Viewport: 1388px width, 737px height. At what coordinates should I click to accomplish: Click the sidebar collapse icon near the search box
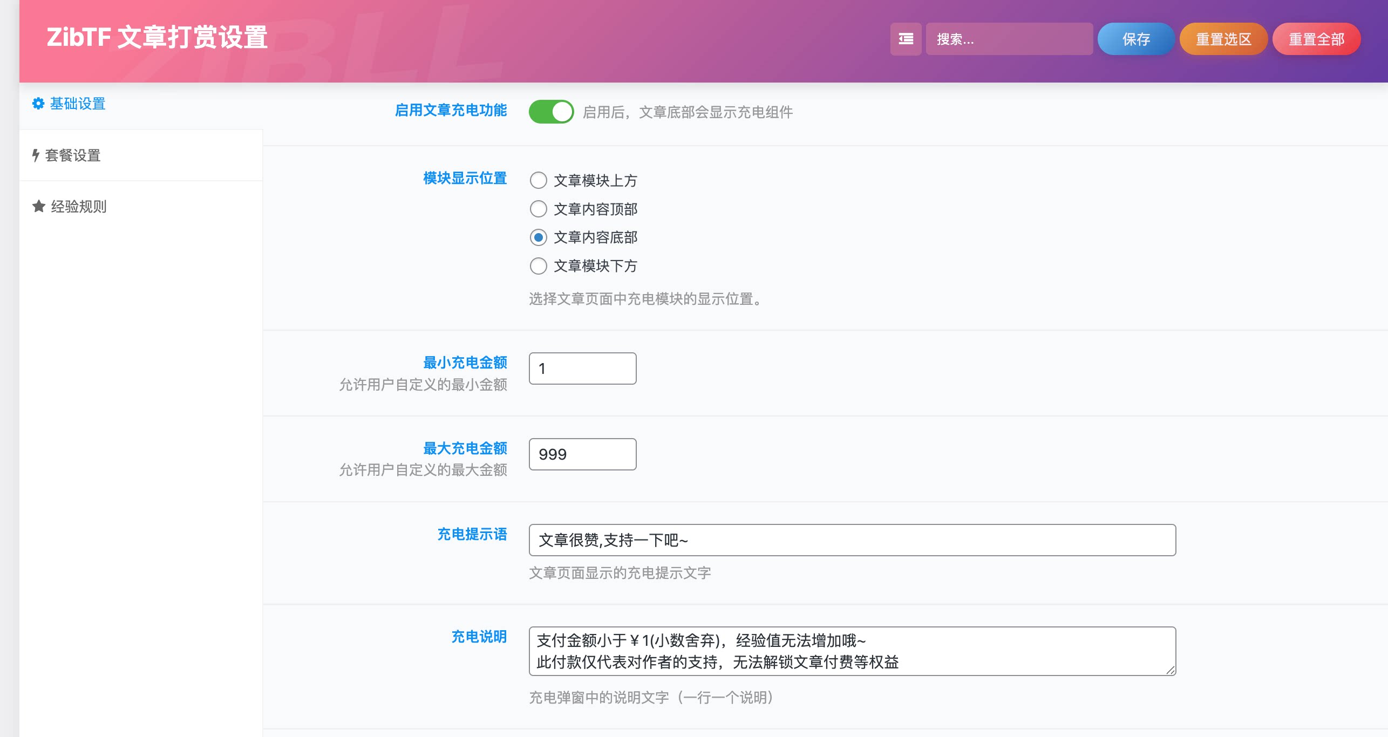(906, 39)
